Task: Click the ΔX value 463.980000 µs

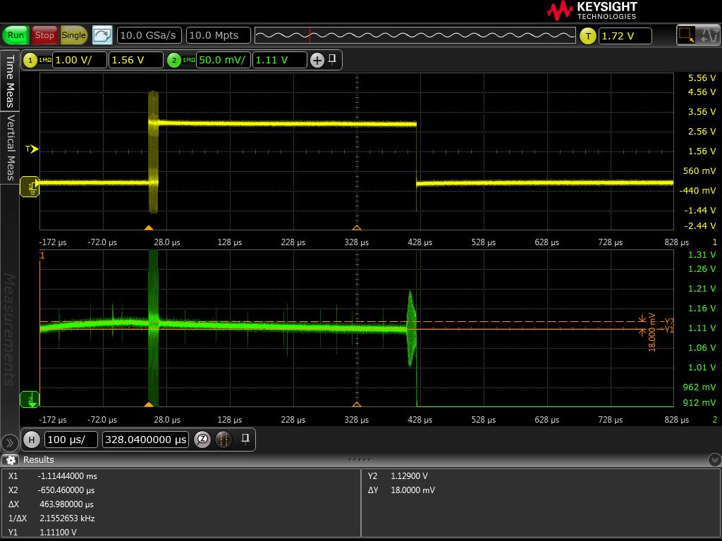Action: tap(67, 504)
